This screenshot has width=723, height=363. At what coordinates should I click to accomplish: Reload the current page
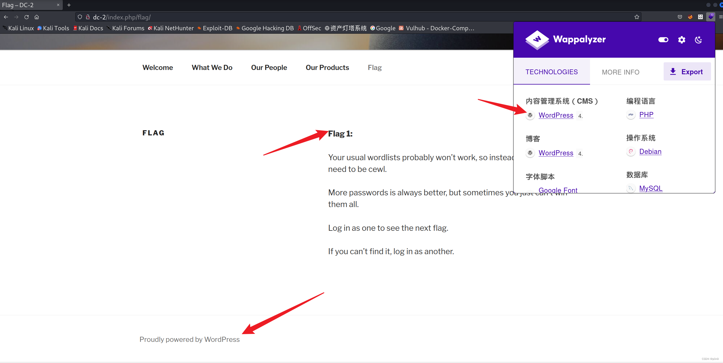(x=27, y=17)
